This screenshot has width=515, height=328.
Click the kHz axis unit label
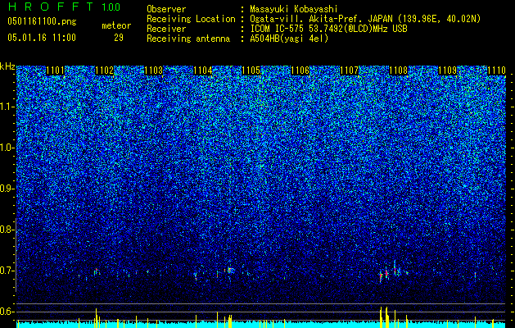click(x=7, y=66)
